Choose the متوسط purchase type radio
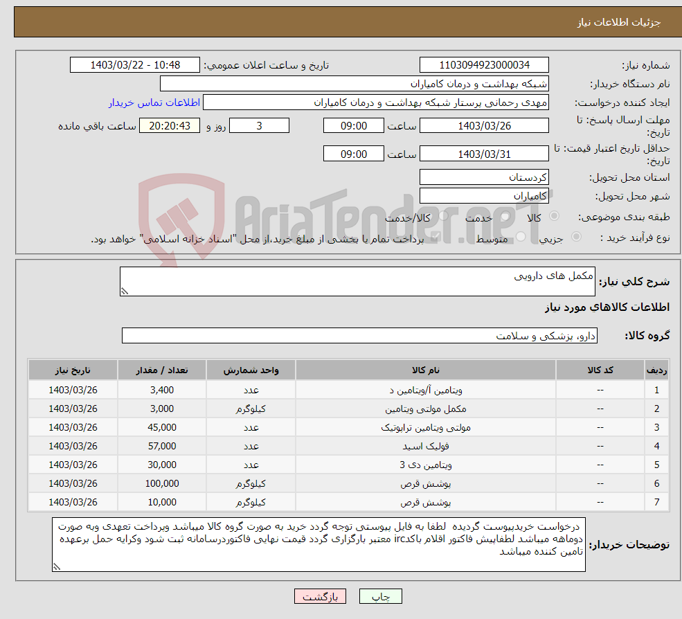 (521, 237)
